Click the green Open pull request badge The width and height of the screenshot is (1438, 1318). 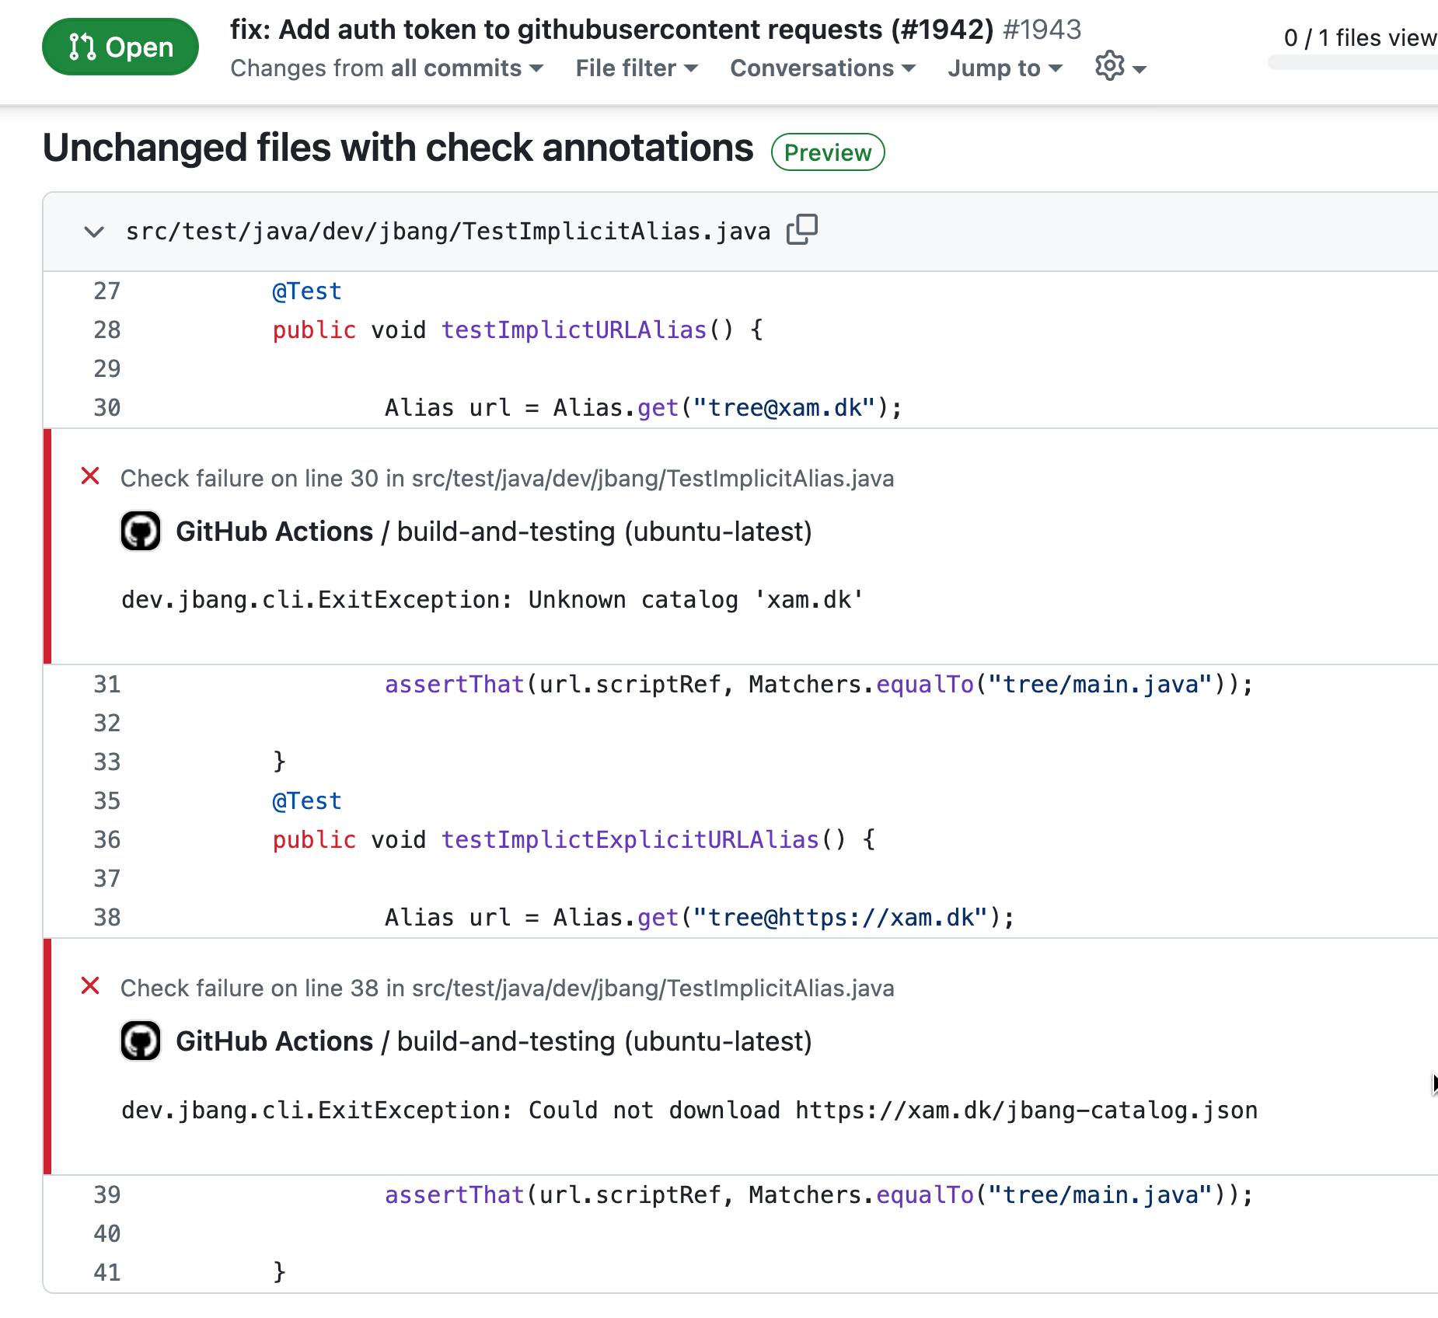[120, 47]
